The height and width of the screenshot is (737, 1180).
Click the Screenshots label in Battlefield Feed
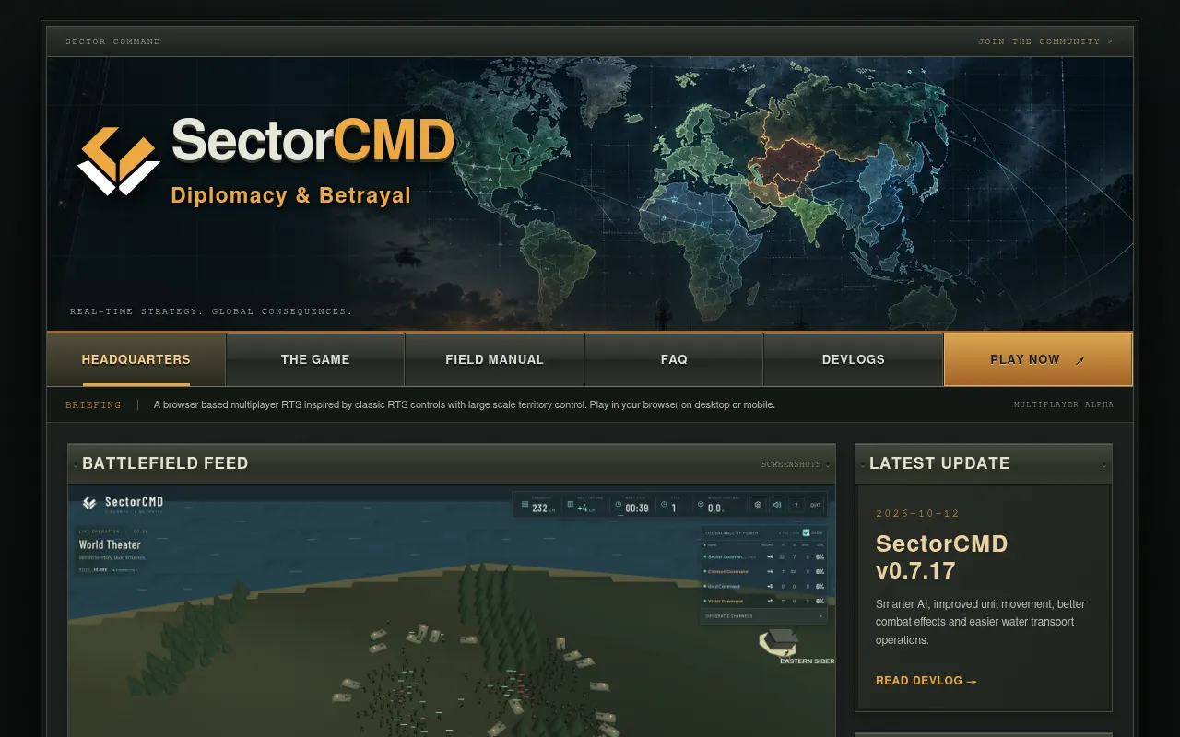pyautogui.click(x=791, y=464)
